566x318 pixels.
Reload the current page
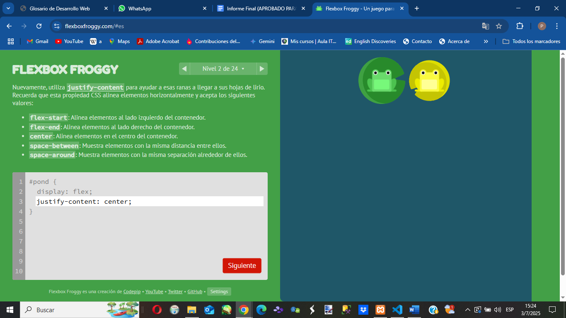tap(39, 26)
